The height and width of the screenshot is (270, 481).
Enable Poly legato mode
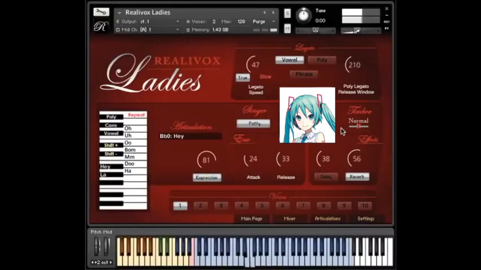[x=322, y=60]
